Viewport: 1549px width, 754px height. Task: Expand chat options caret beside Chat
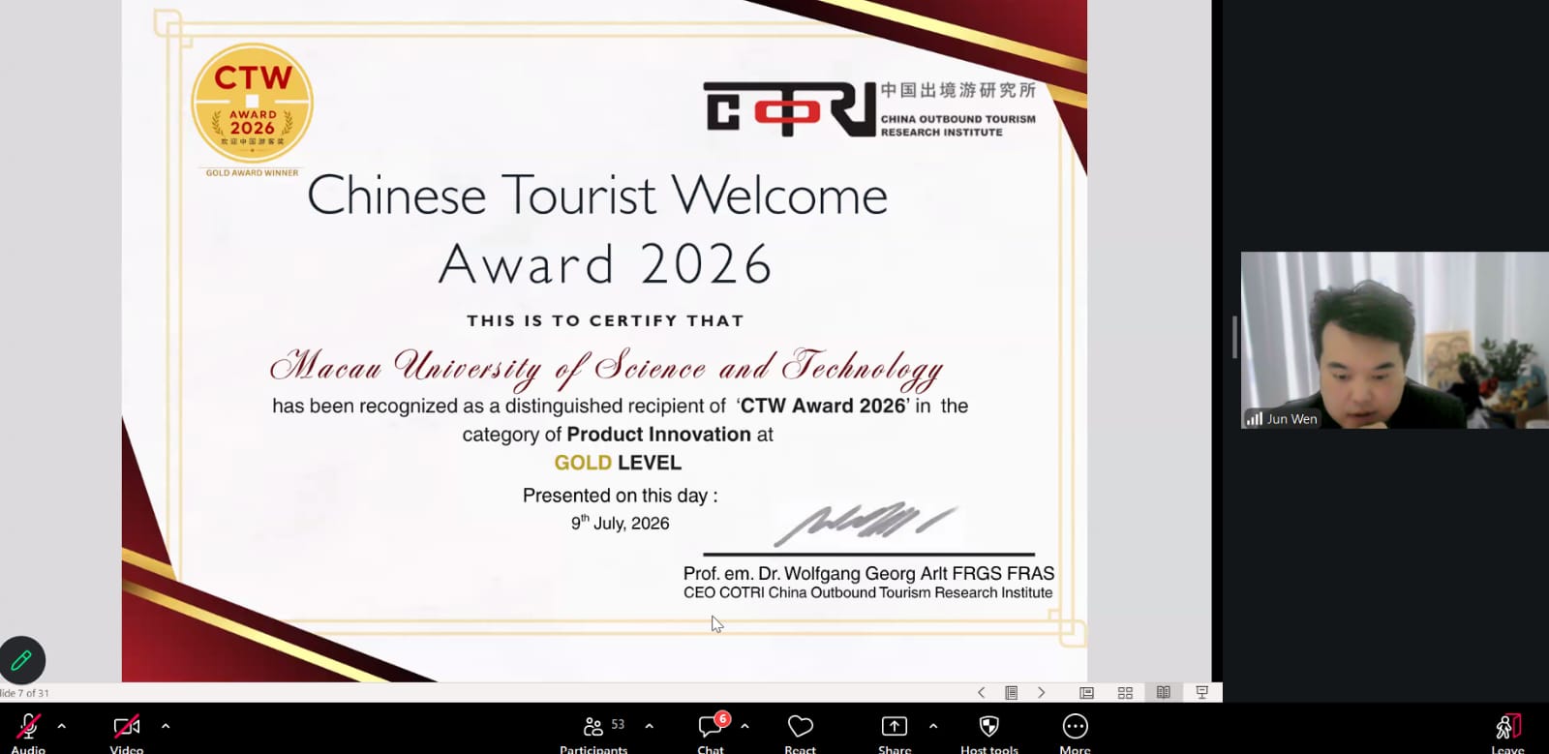point(744,725)
